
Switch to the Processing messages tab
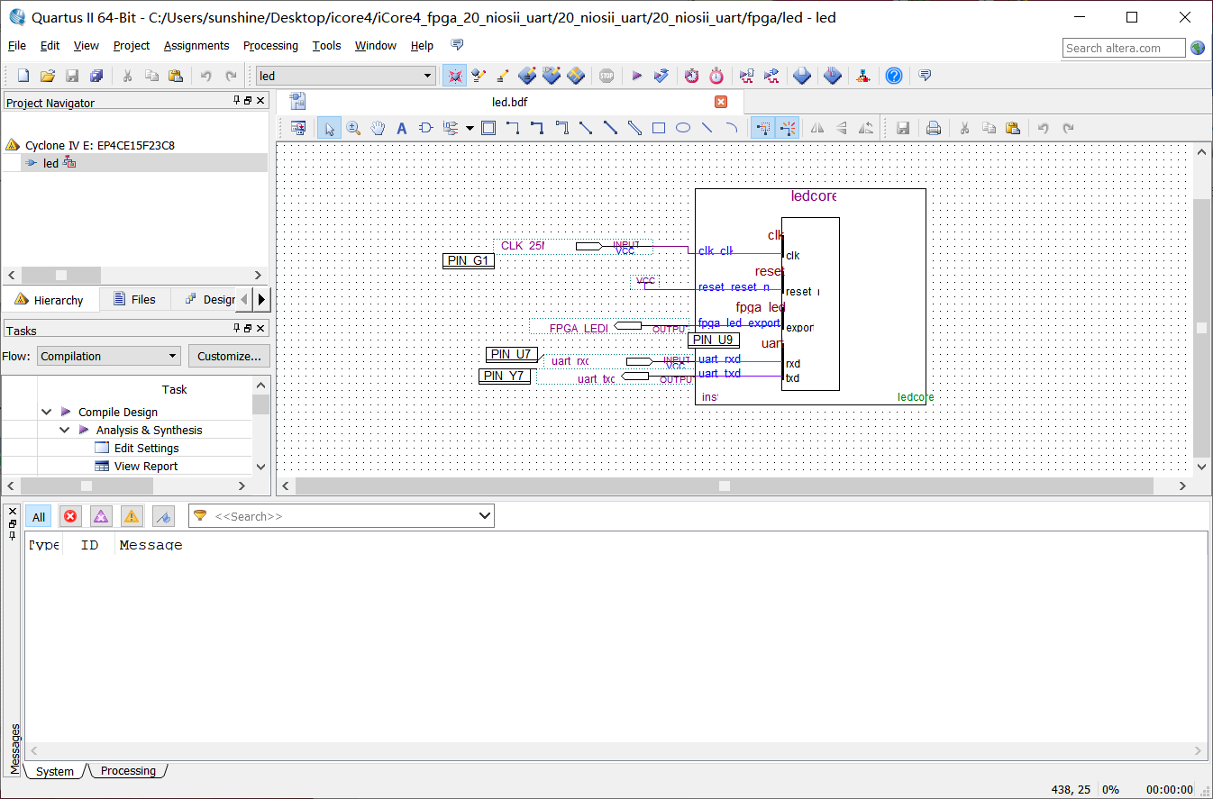tap(128, 771)
